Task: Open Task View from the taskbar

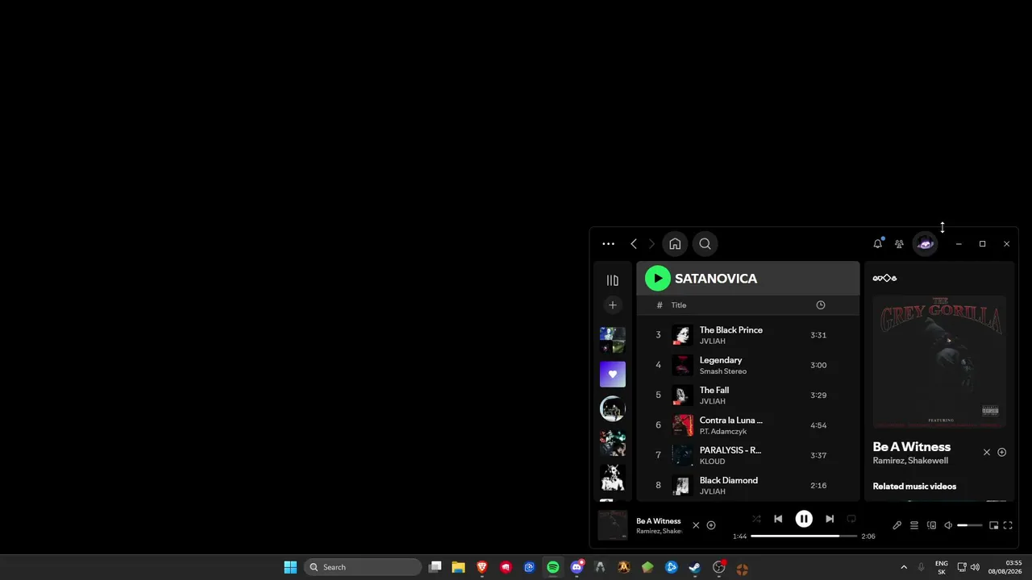Action: click(435, 567)
